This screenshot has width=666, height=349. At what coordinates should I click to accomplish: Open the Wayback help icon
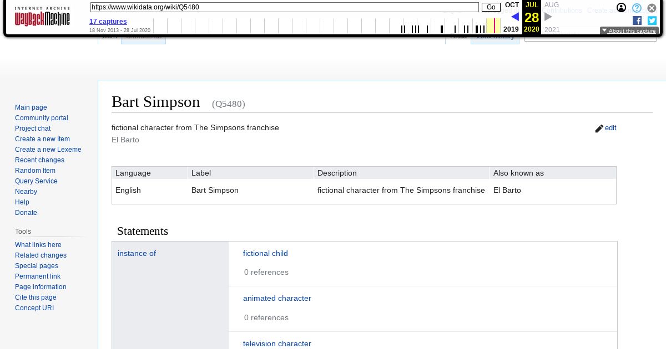[637, 8]
